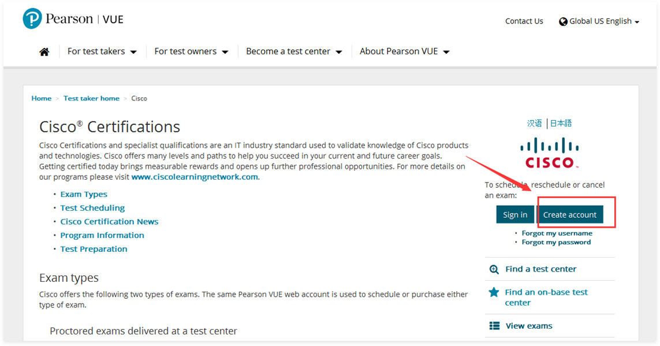
Task: Open the Program Information link
Action: 102,235
